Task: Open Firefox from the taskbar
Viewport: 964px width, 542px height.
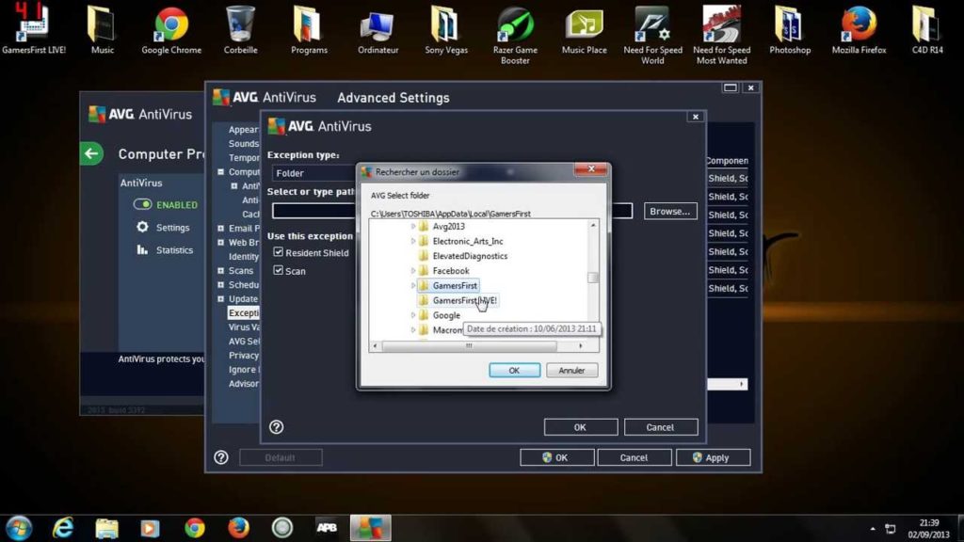Action: 238,528
